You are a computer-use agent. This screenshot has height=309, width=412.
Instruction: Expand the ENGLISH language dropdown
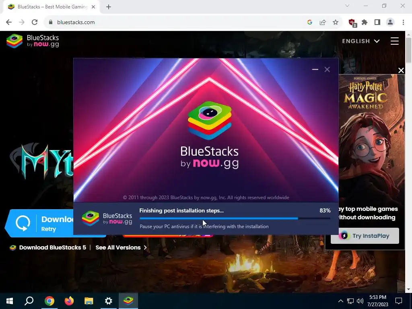point(361,41)
